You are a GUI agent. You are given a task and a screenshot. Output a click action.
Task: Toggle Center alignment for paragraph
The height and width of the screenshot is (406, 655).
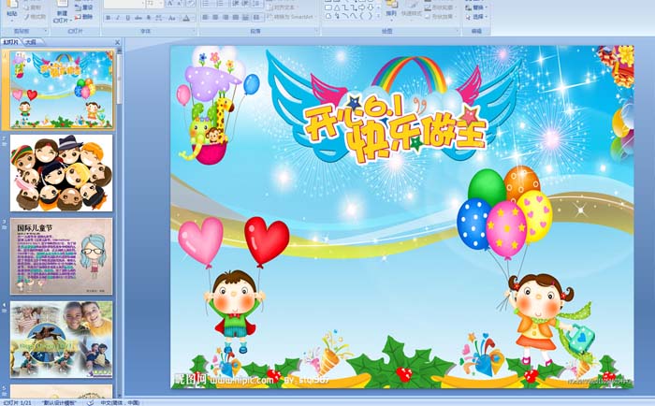(215, 17)
